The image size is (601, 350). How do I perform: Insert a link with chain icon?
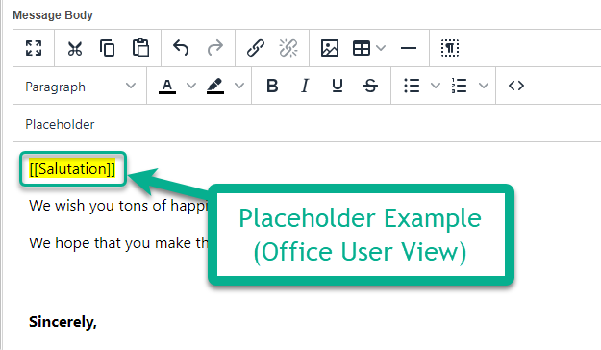coord(255,48)
